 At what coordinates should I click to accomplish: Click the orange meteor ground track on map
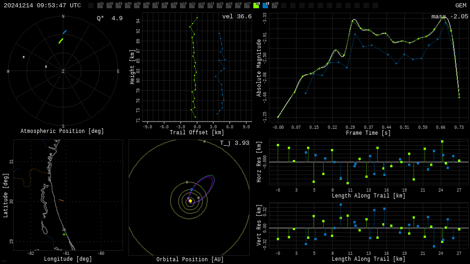pyautogui.click(x=61, y=200)
